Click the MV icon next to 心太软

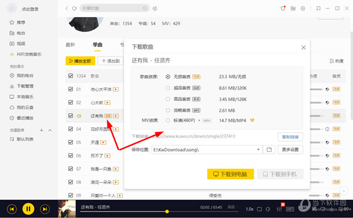pos(108,102)
